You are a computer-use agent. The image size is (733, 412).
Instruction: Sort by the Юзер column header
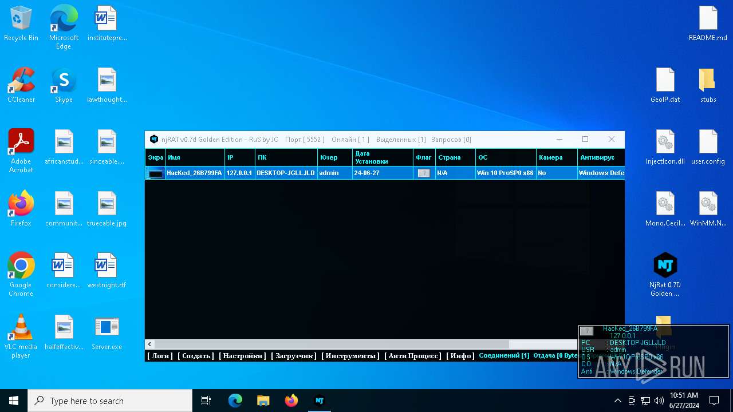tap(335, 157)
